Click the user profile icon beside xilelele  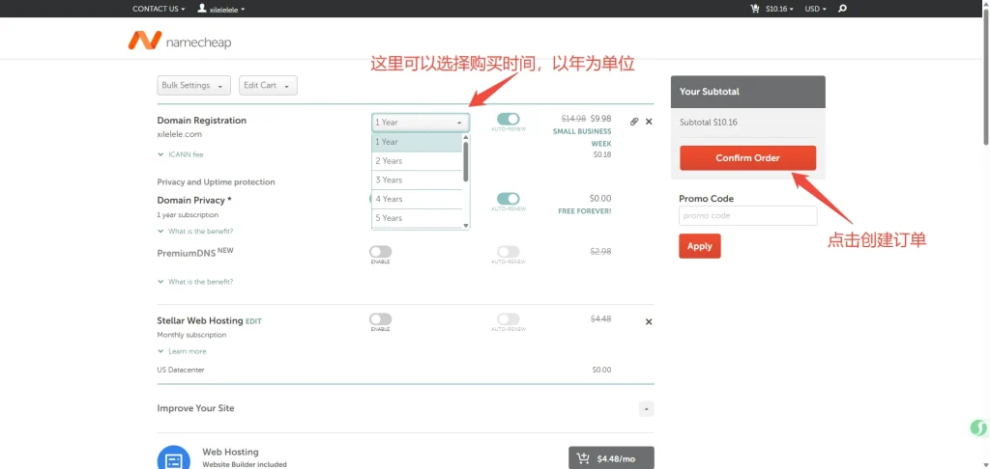[201, 8]
